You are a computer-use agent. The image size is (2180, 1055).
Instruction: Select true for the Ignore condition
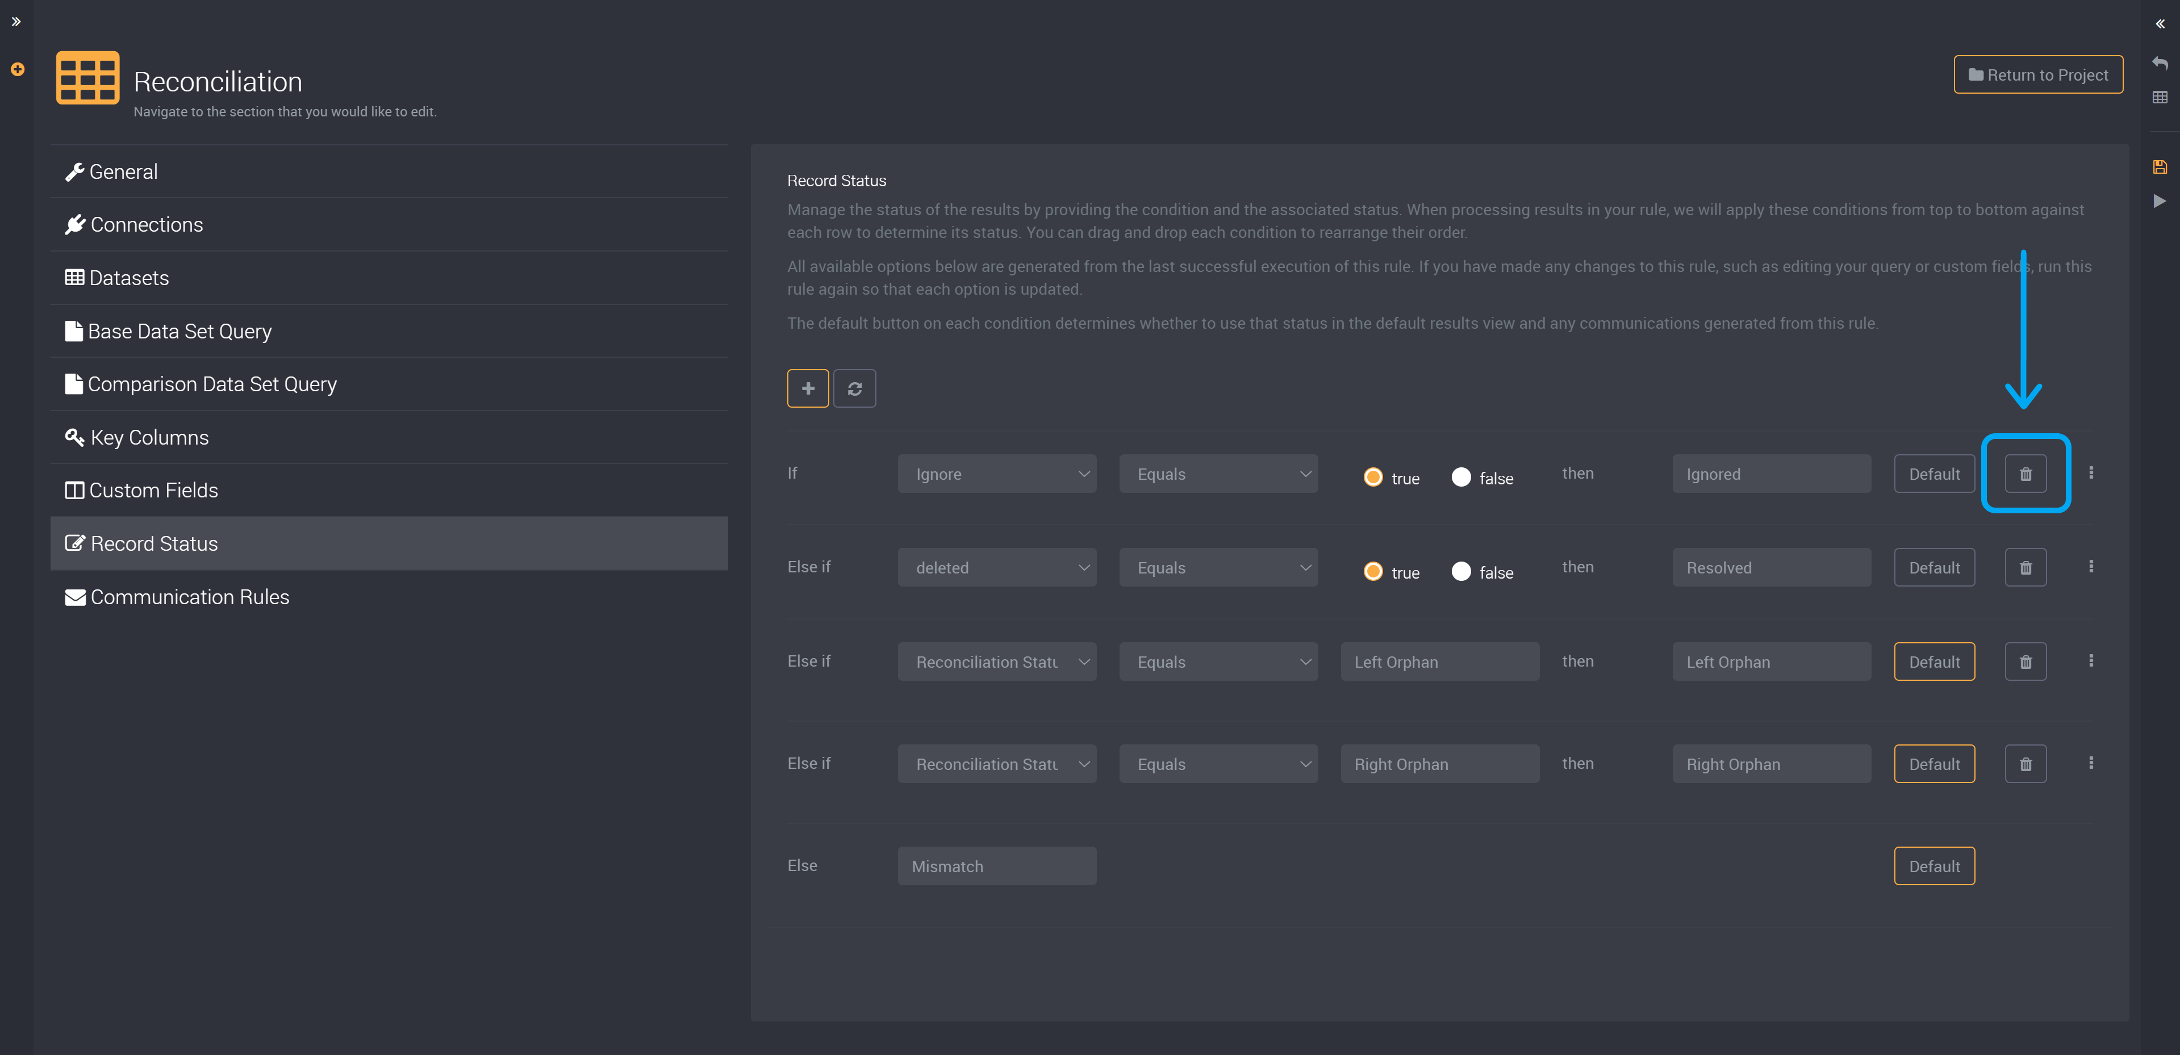click(x=1373, y=477)
